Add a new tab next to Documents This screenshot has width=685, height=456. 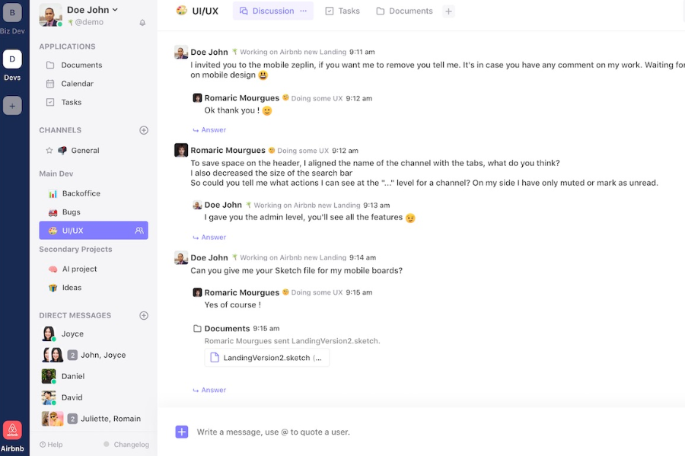[x=448, y=11]
